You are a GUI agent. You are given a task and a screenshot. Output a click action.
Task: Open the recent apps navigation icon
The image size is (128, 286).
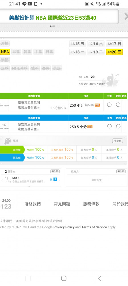(x=28, y=278)
